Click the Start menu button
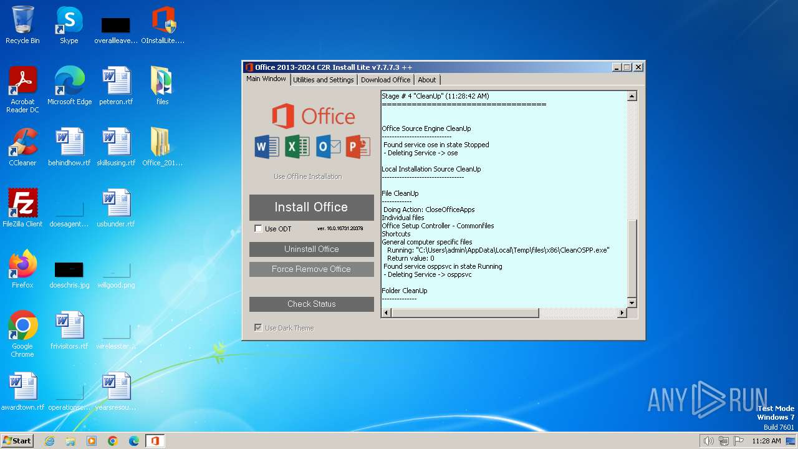Image resolution: width=798 pixels, height=449 pixels. [17, 441]
